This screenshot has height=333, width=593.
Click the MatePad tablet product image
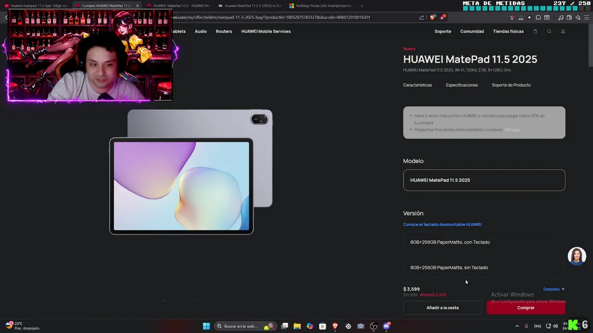[191, 172]
